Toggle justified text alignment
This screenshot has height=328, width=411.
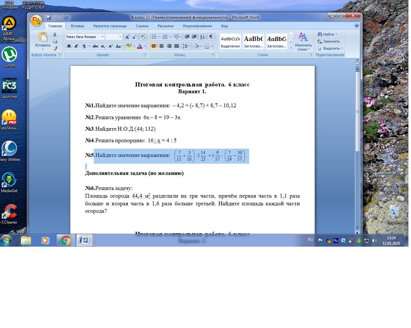[x=176, y=46]
